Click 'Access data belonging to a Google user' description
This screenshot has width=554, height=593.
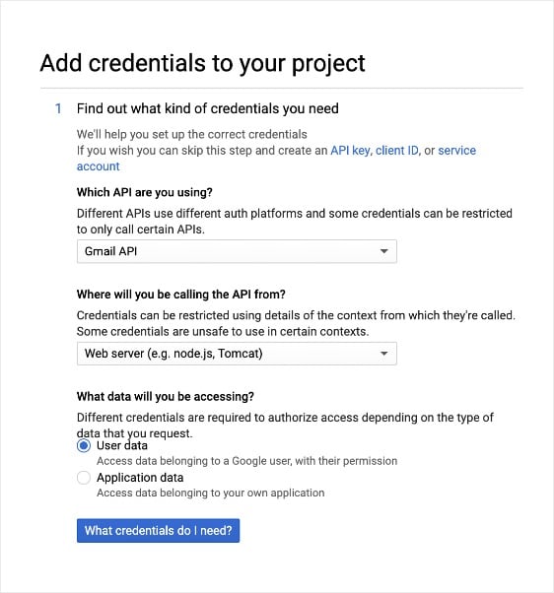click(x=246, y=461)
